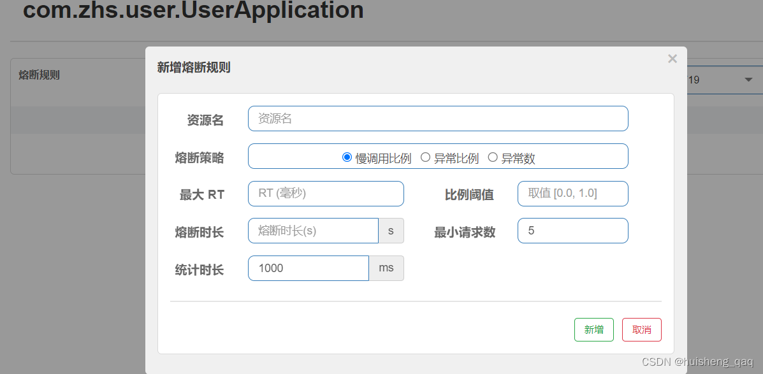Viewport: 763px width, 374px height.
Task: Click the 最大 RT input showing RT (毫秒)
Action: click(x=325, y=194)
